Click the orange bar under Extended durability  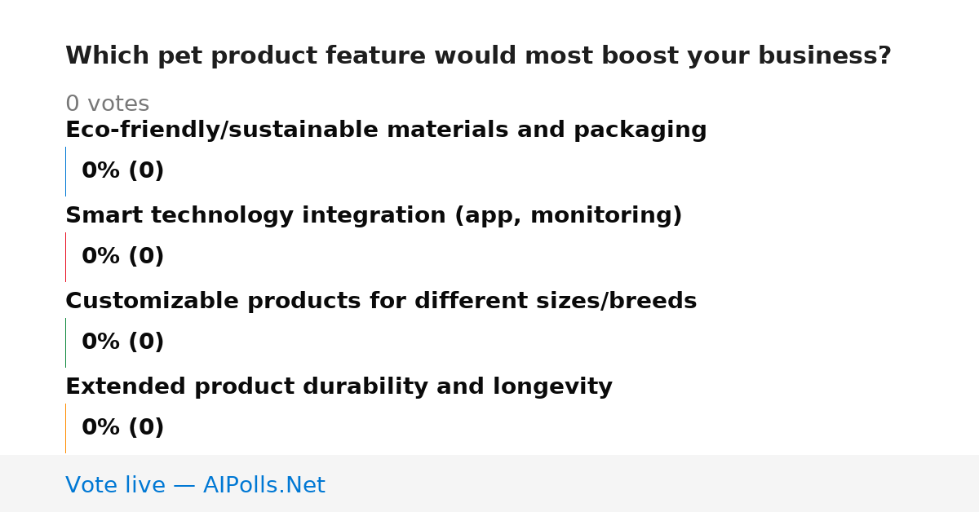(x=65, y=428)
